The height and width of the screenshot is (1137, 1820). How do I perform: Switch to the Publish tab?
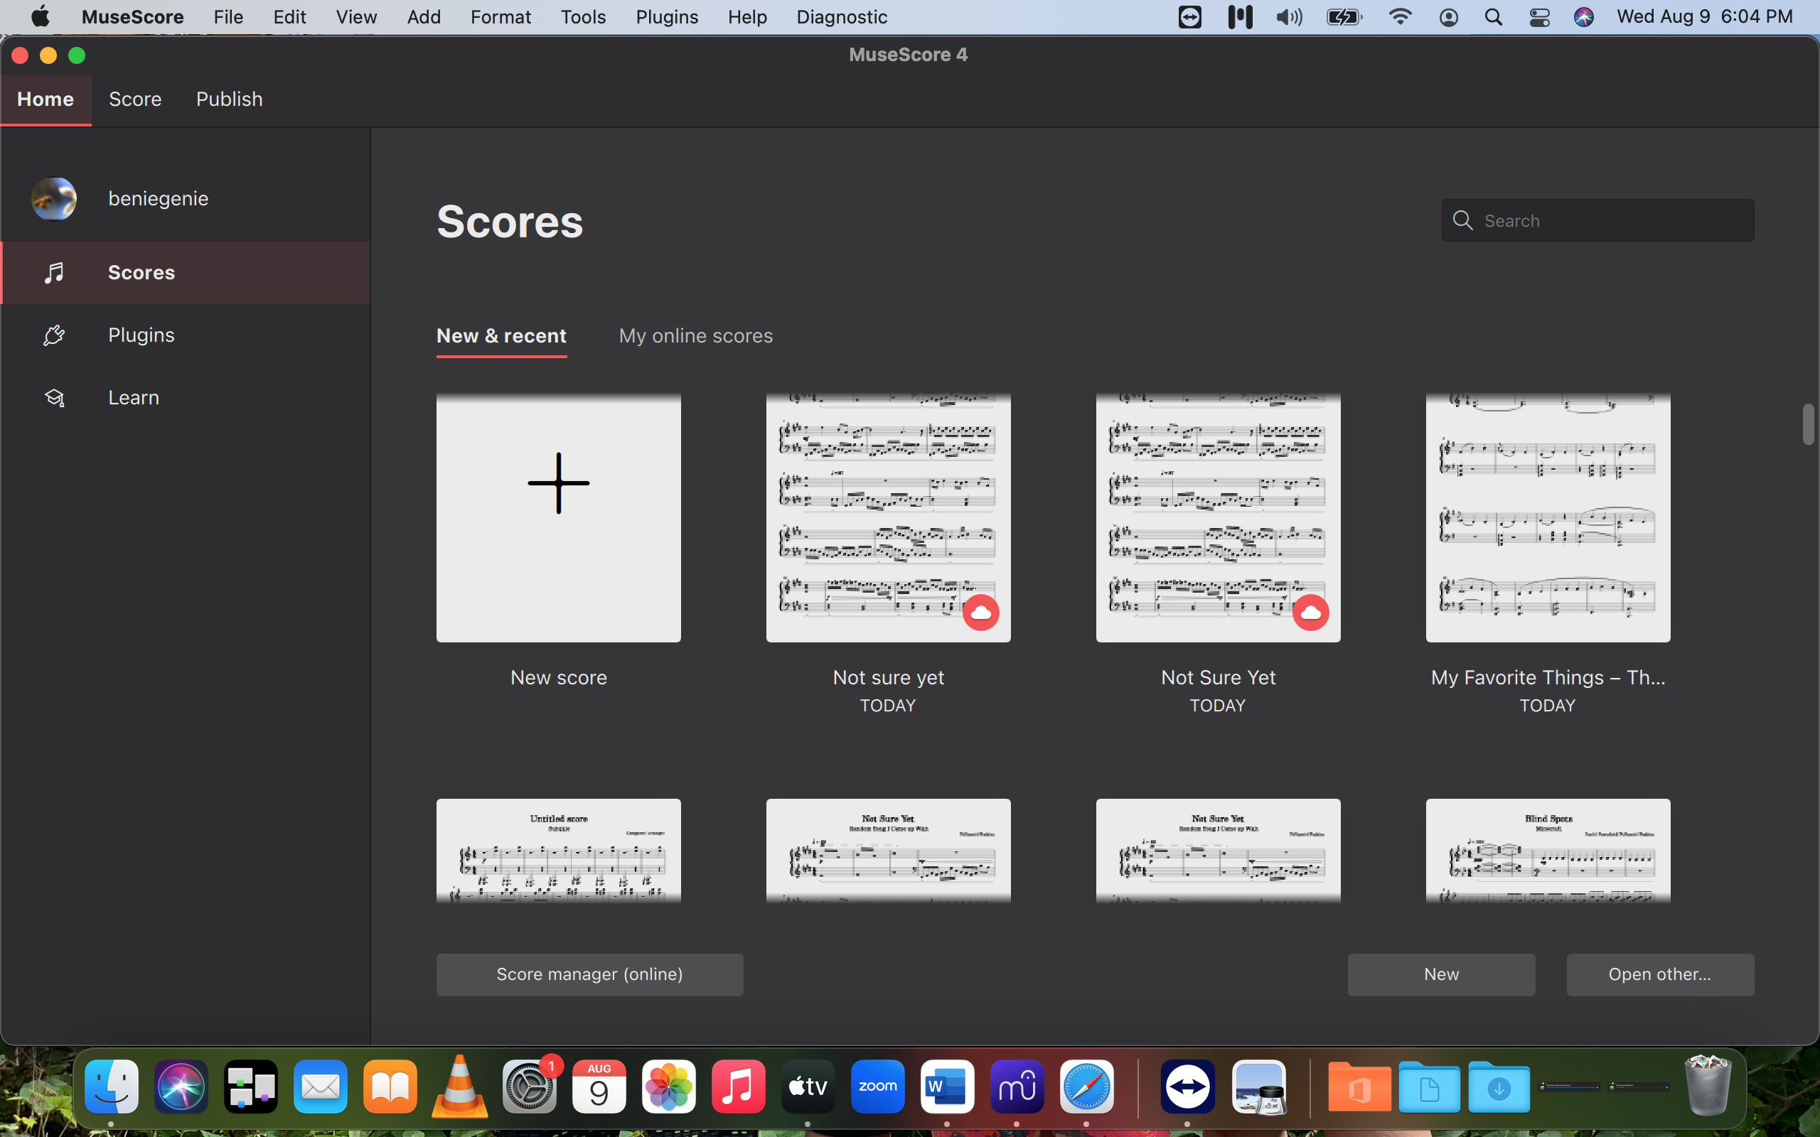(x=229, y=99)
